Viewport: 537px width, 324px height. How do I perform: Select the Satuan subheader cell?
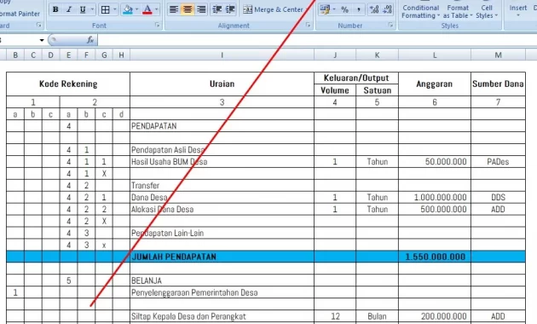[x=377, y=90]
